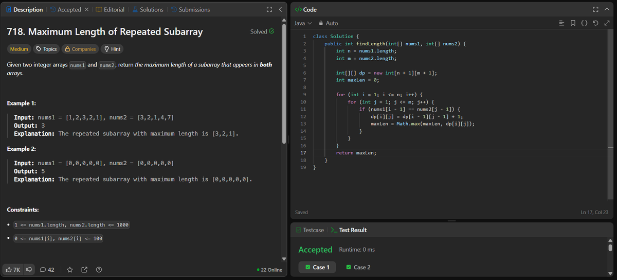The width and height of the screenshot is (617, 280).
Task: Open the 42 comments discussion
Action: pos(47,269)
